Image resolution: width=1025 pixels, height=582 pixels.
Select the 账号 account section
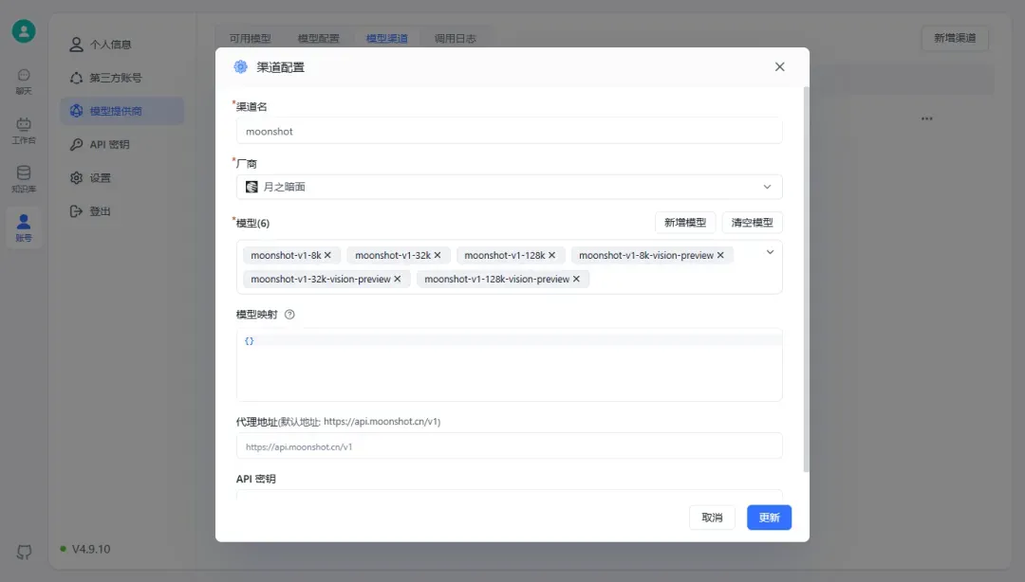pos(24,228)
